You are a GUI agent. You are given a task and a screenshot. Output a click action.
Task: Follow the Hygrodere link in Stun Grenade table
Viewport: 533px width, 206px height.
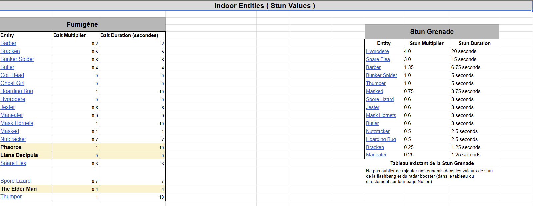(x=377, y=51)
